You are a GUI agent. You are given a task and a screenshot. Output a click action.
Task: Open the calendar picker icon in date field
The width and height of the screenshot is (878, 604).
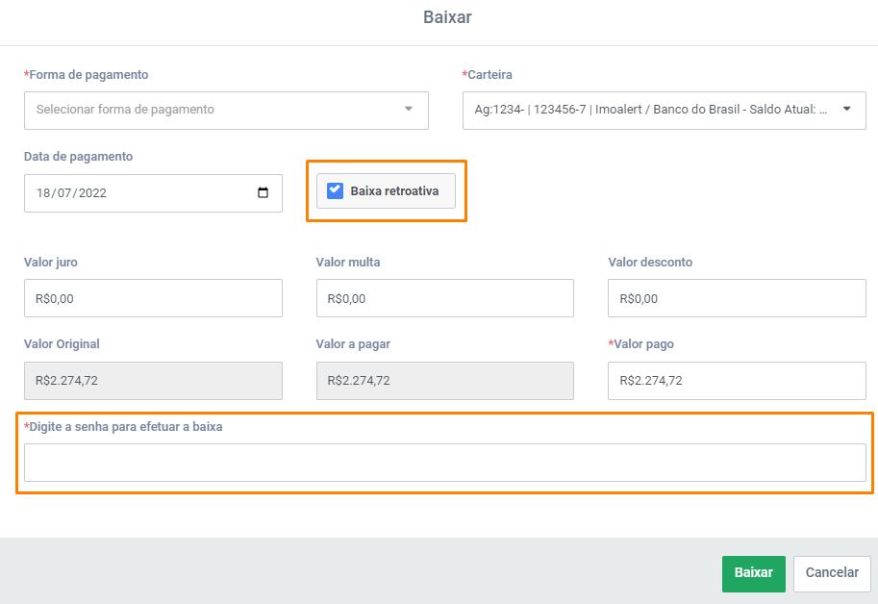[263, 192]
